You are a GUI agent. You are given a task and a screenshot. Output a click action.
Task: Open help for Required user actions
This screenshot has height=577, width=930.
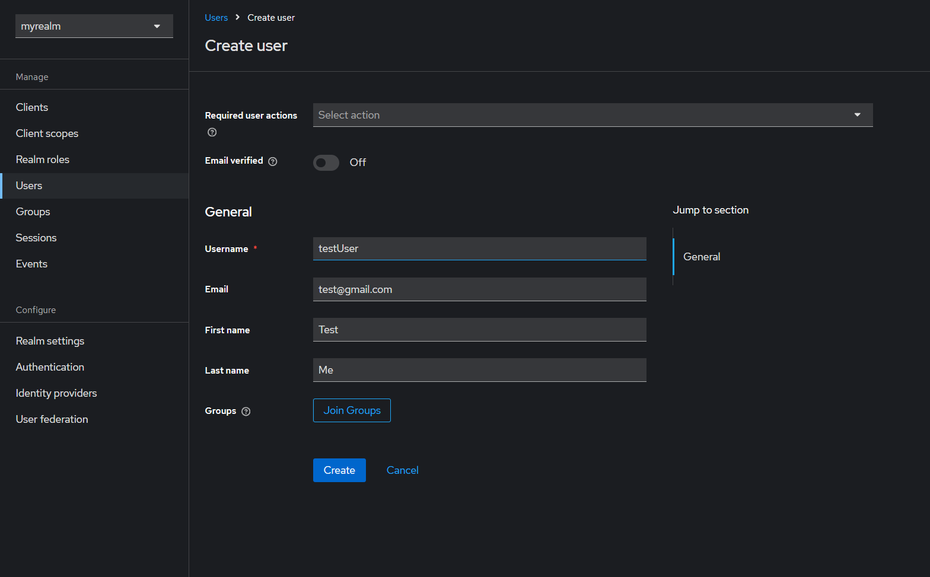point(212,132)
